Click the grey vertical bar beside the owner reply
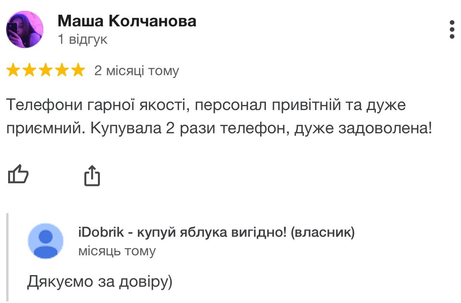 [x=8, y=257]
